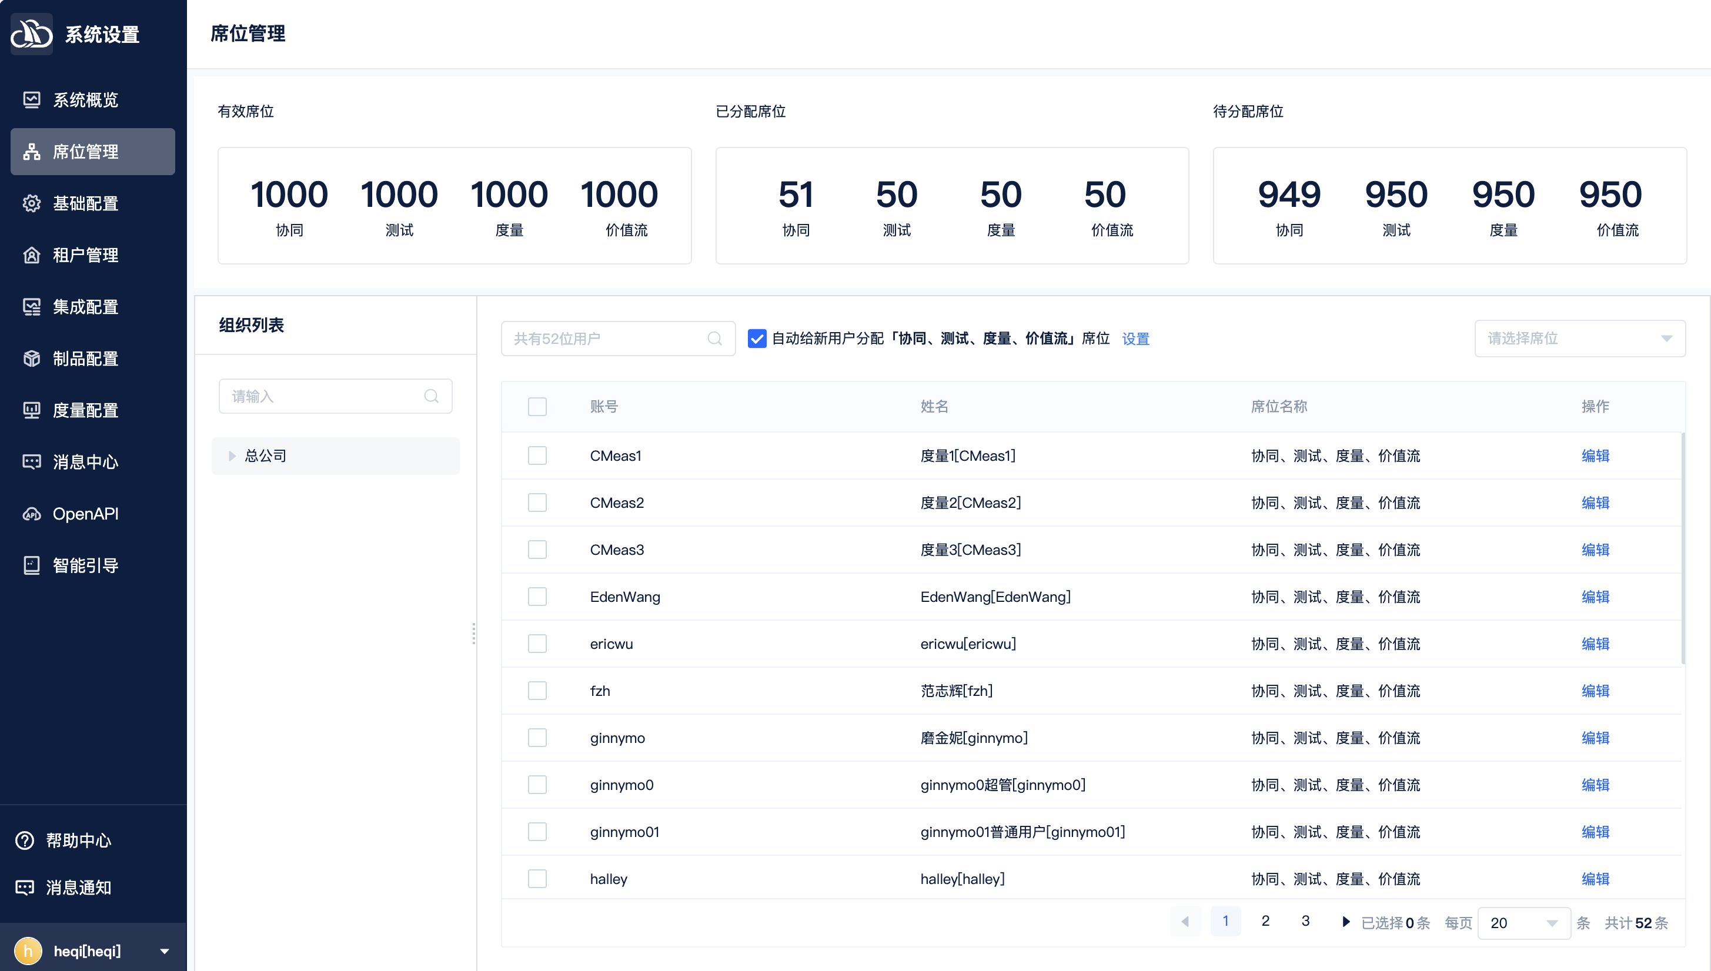Open 系统概览 in the sidebar
The image size is (1711, 971).
click(x=93, y=100)
